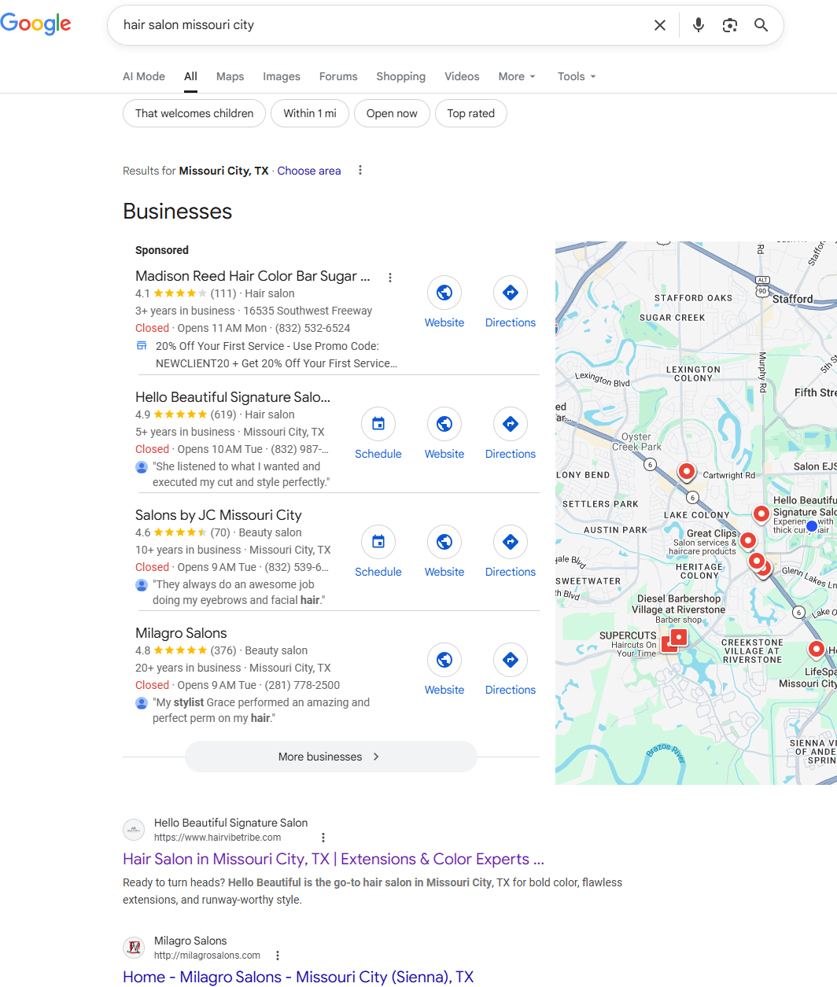Click the magnifying glass search button

click(x=761, y=25)
